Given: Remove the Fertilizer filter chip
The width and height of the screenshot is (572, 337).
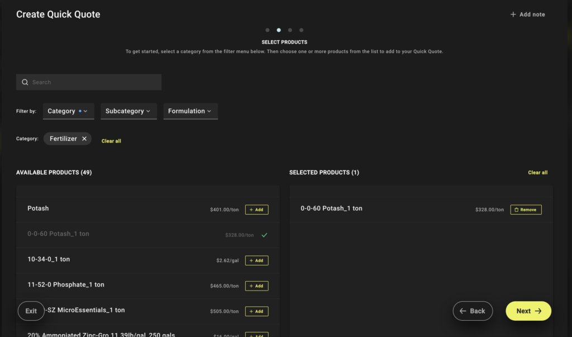Looking at the screenshot, I should click(x=84, y=139).
